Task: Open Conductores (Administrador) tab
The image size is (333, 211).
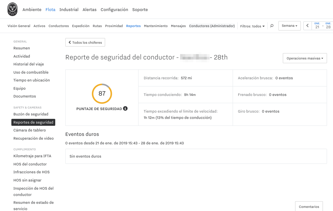Action: tap(212, 26)
